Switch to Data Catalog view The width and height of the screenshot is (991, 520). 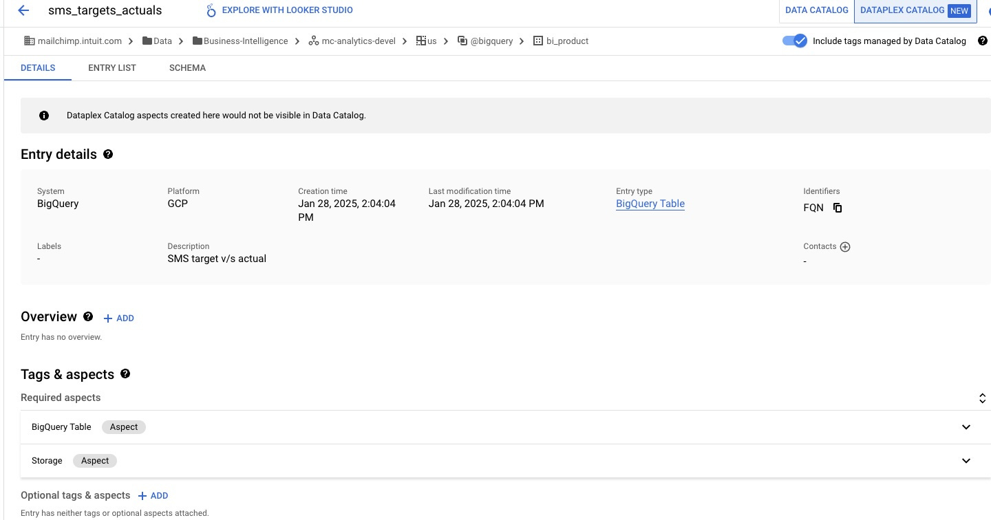point(817,10)
